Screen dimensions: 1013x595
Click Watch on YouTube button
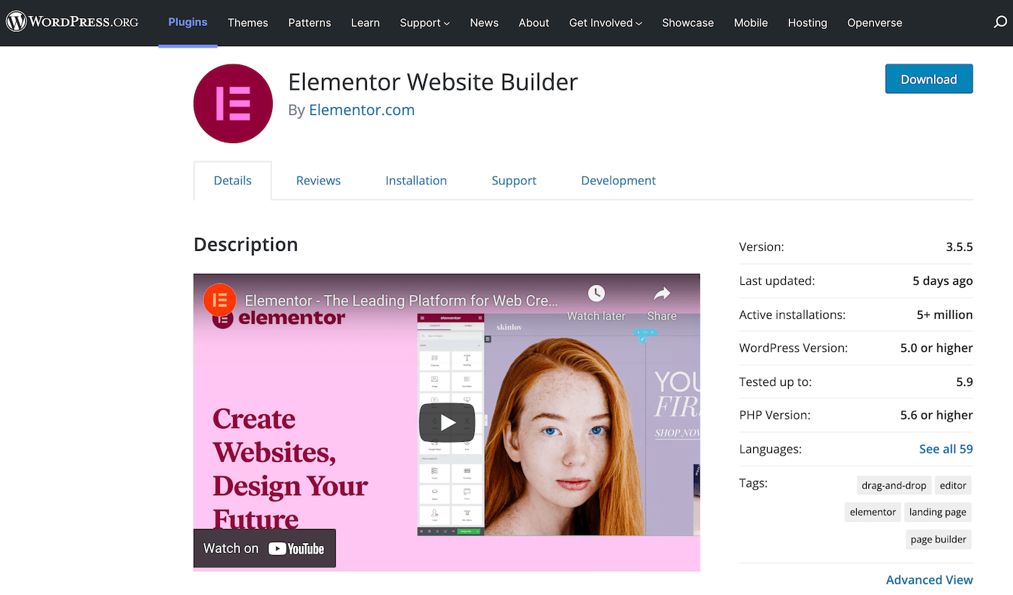coord(264,549)
